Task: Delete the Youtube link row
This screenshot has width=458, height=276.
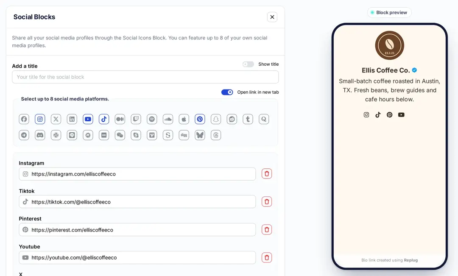Action: coord(267,258)
